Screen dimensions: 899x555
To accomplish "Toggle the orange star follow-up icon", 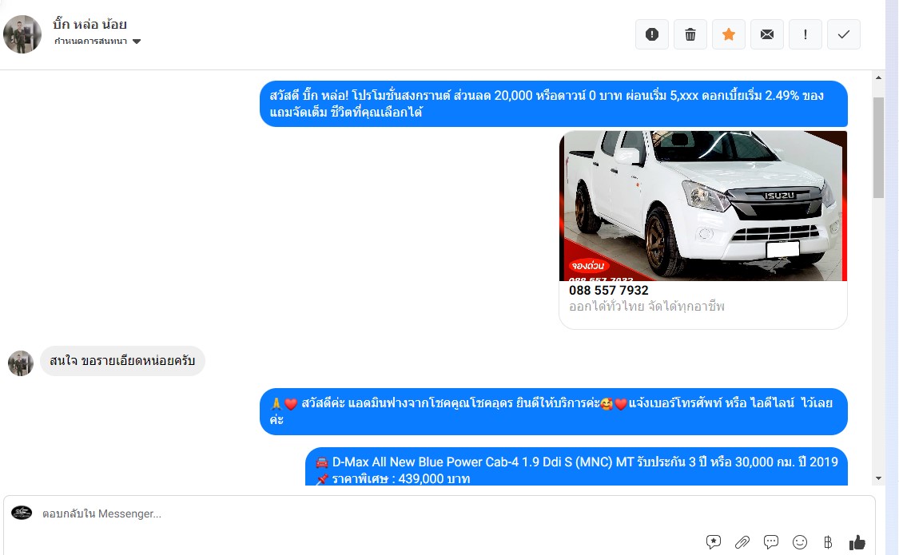I will [x=729, y=34].
